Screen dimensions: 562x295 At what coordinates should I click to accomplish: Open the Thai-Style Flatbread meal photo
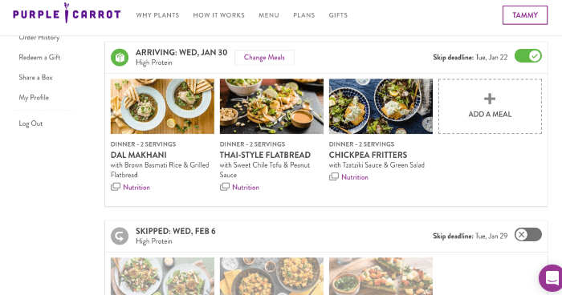271,107
